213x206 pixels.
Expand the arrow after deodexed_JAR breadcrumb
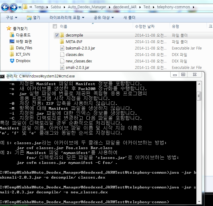[x=140, y=7]
